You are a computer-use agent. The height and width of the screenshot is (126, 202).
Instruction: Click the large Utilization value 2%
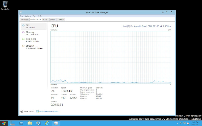coord(53,91)
